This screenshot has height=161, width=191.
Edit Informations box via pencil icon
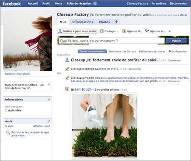[x=49, y=100]
